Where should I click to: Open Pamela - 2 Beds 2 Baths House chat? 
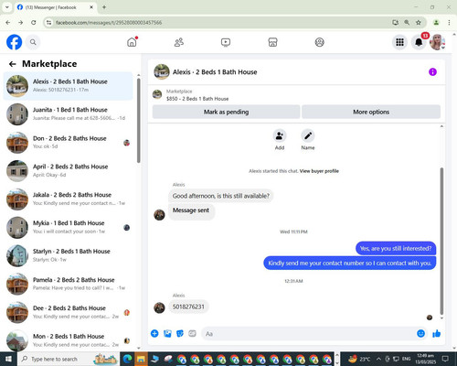point(68,284)
